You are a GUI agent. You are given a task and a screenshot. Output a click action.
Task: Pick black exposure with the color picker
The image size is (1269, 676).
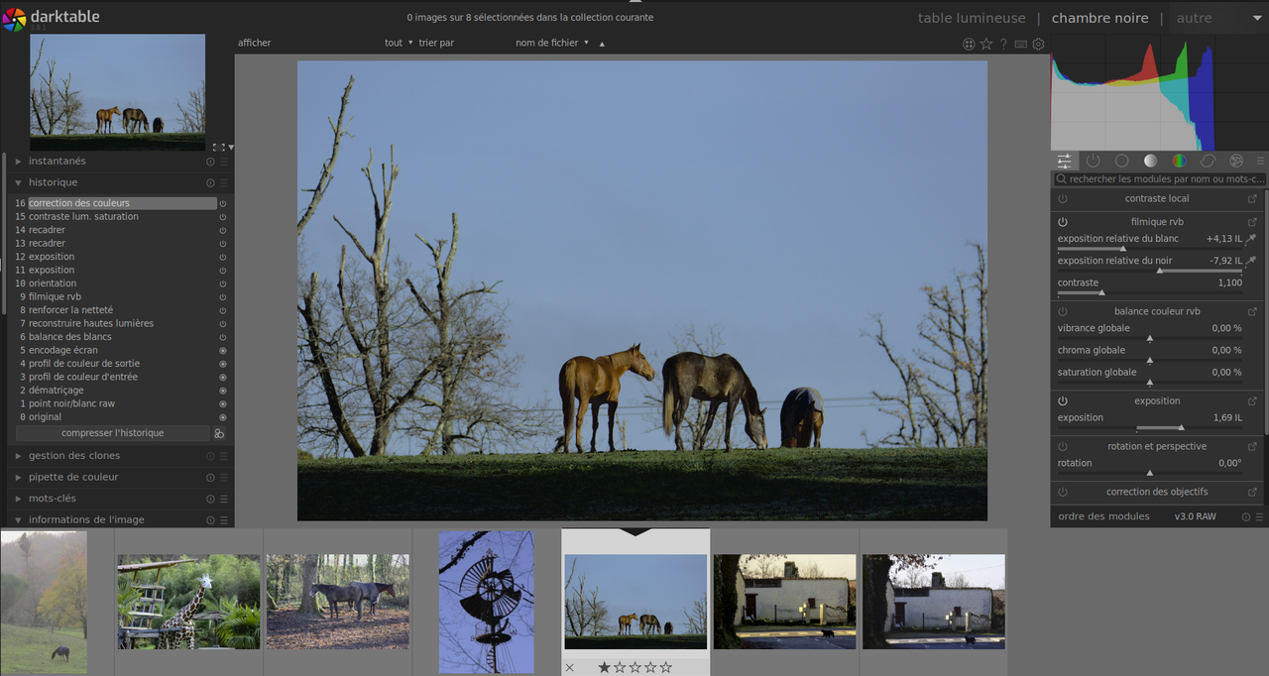1251,261
